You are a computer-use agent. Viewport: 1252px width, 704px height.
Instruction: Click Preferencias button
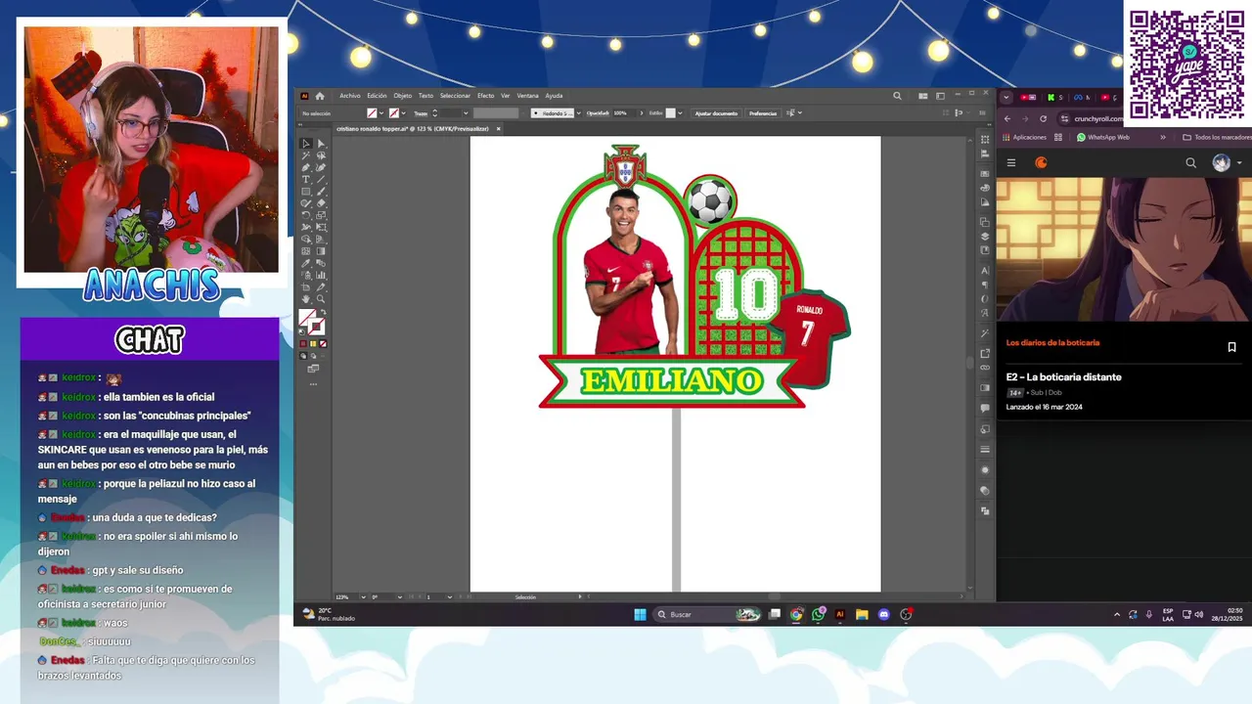click(763, 113)
